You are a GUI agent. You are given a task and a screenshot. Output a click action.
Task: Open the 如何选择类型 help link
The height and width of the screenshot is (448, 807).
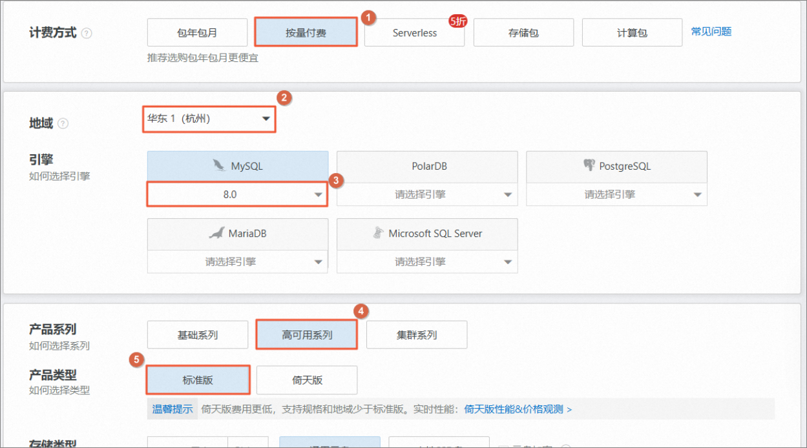click(x=59, y=390)
